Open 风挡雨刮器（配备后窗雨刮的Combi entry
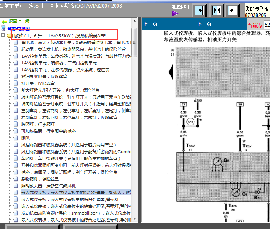270x229 pixels. coord(76,152)
